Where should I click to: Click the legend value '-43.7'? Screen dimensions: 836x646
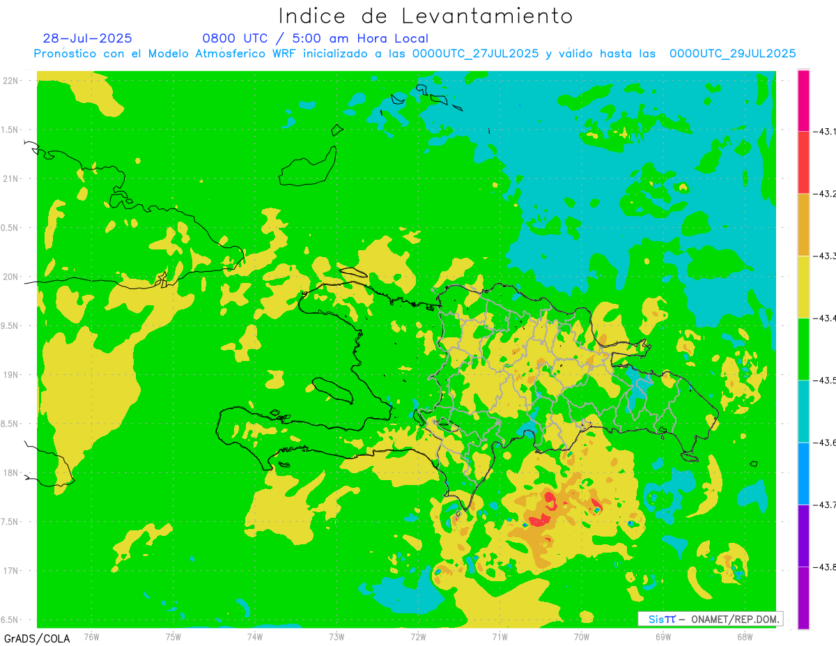point(825,504)
